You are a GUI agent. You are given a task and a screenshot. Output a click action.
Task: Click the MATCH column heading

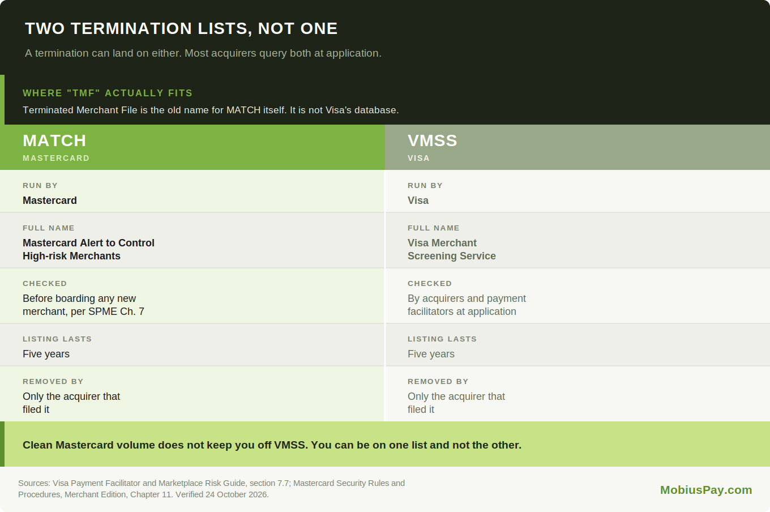click(x=54, y=140)
